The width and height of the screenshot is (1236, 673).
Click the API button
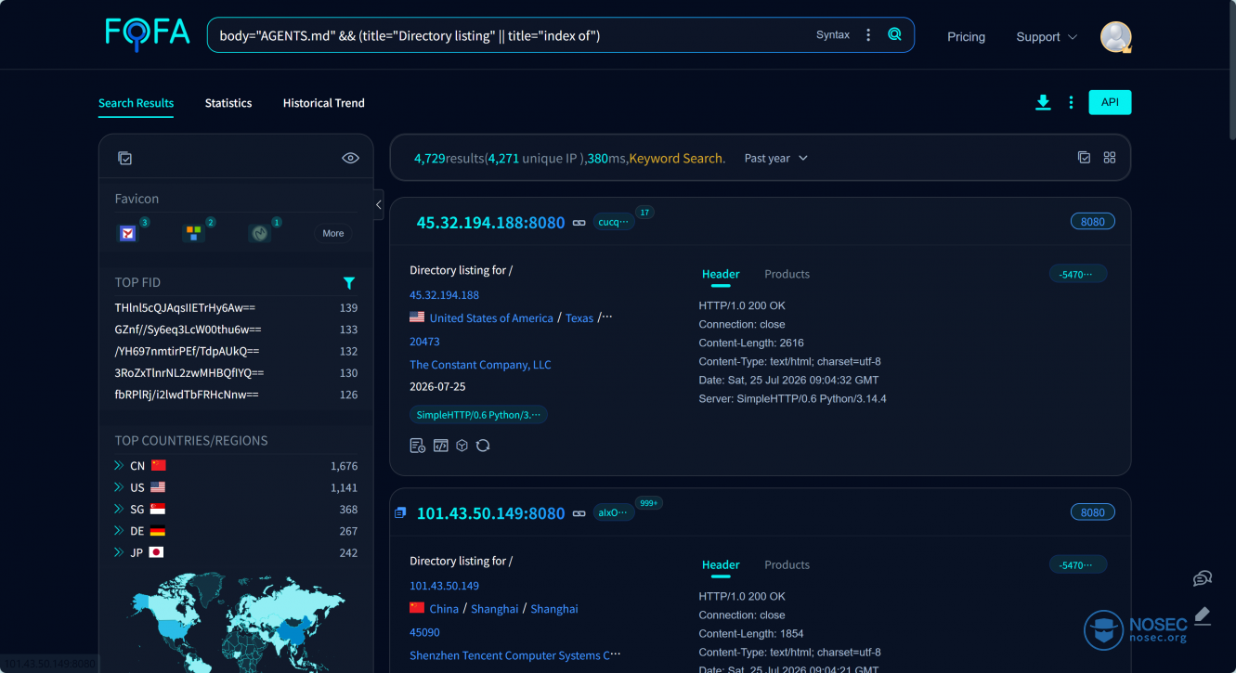pos(1110,102)
